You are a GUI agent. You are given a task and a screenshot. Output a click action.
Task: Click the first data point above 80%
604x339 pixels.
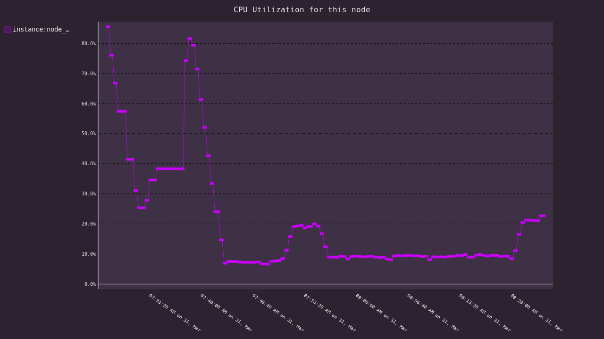point(108,27)
